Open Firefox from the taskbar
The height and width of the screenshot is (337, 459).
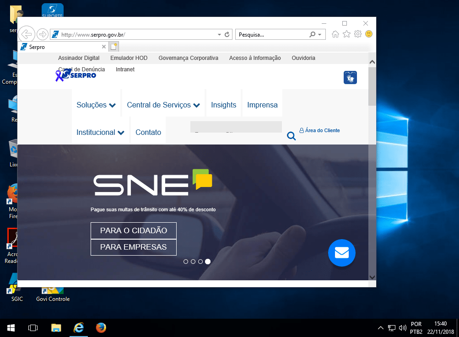pyautogui.click(x=101, y=328)
